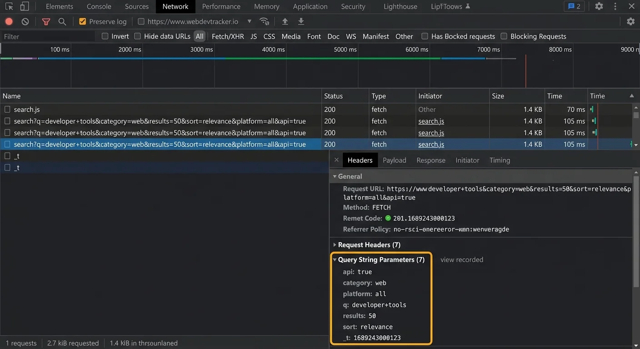The height and width of the screenshot is (349, 640).
Task: Filter requests by CSS type
Action: point(269,36)
